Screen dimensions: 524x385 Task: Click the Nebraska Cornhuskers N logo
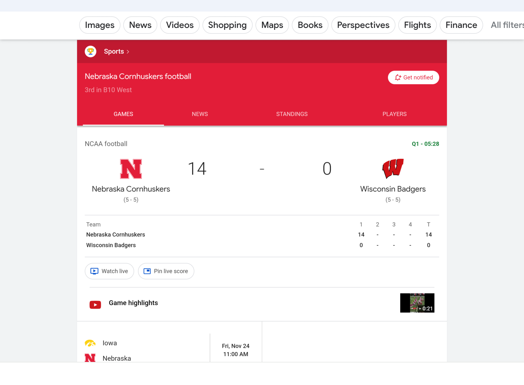(x=131, y=169)
